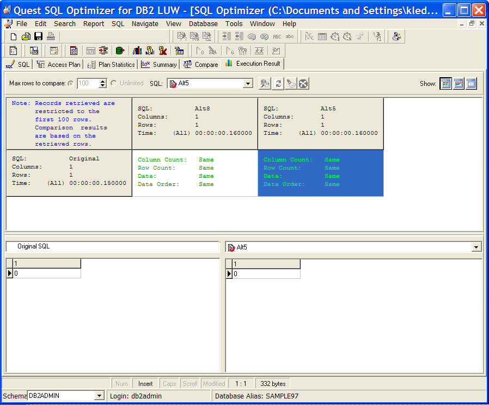489x405 pixels.
Task: Open the Schema DB2ADMIN dropdown
Action: [99, 396]
